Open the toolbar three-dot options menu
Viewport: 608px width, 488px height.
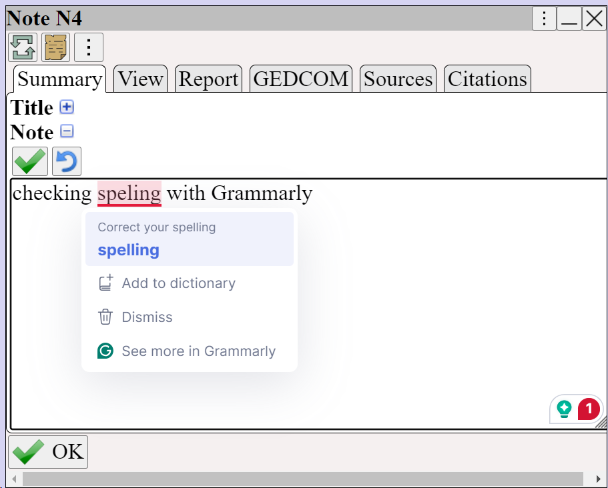point(89,47)
